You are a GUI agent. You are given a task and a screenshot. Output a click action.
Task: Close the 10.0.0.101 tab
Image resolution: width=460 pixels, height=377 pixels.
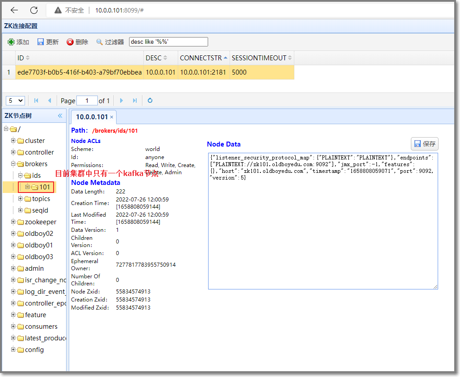pyautogui.click(x=112, y=117)
